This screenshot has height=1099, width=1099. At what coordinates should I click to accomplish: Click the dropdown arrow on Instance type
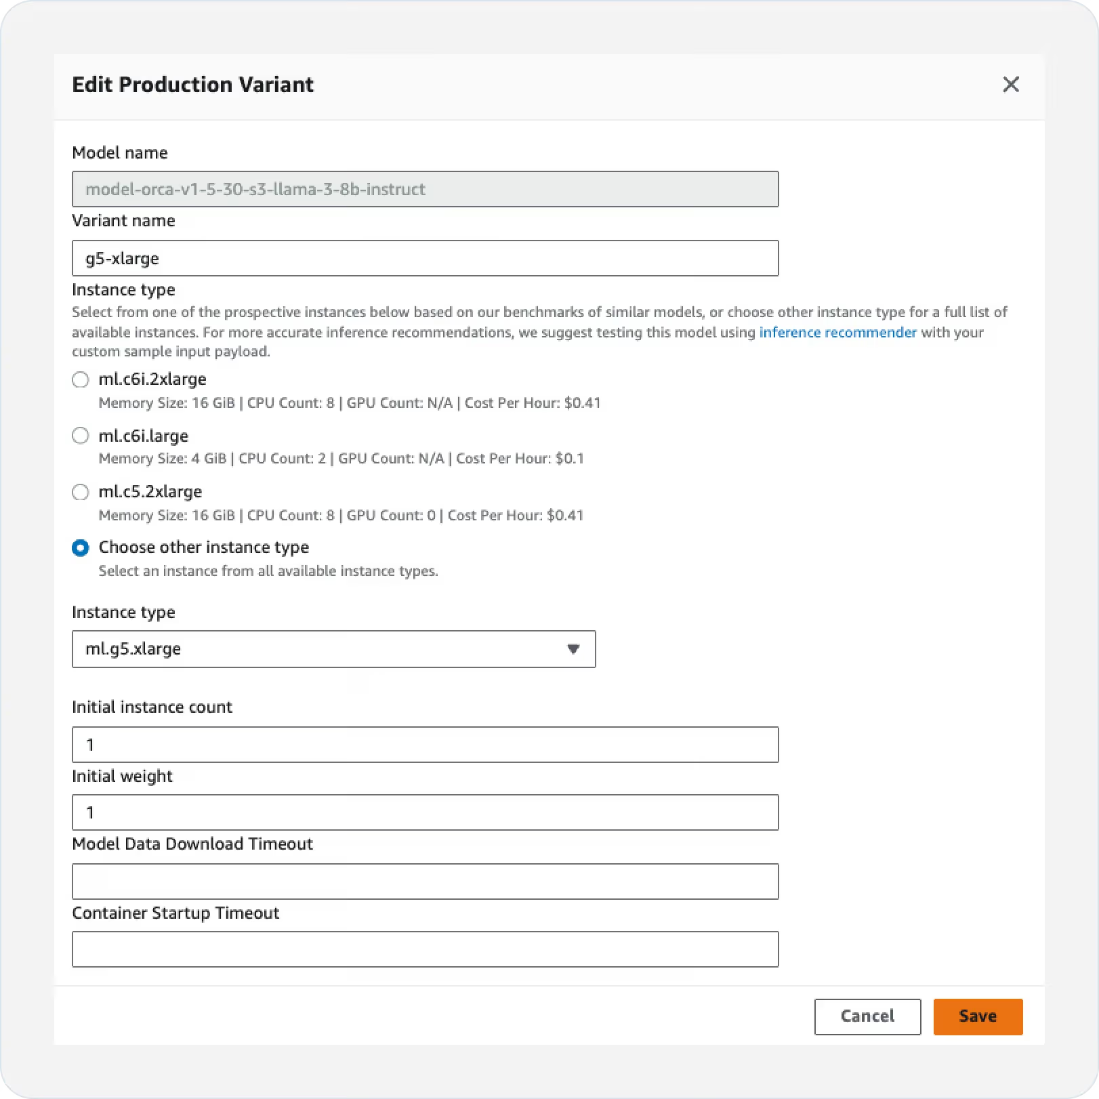pyautogui.click(x=573, y=649)
